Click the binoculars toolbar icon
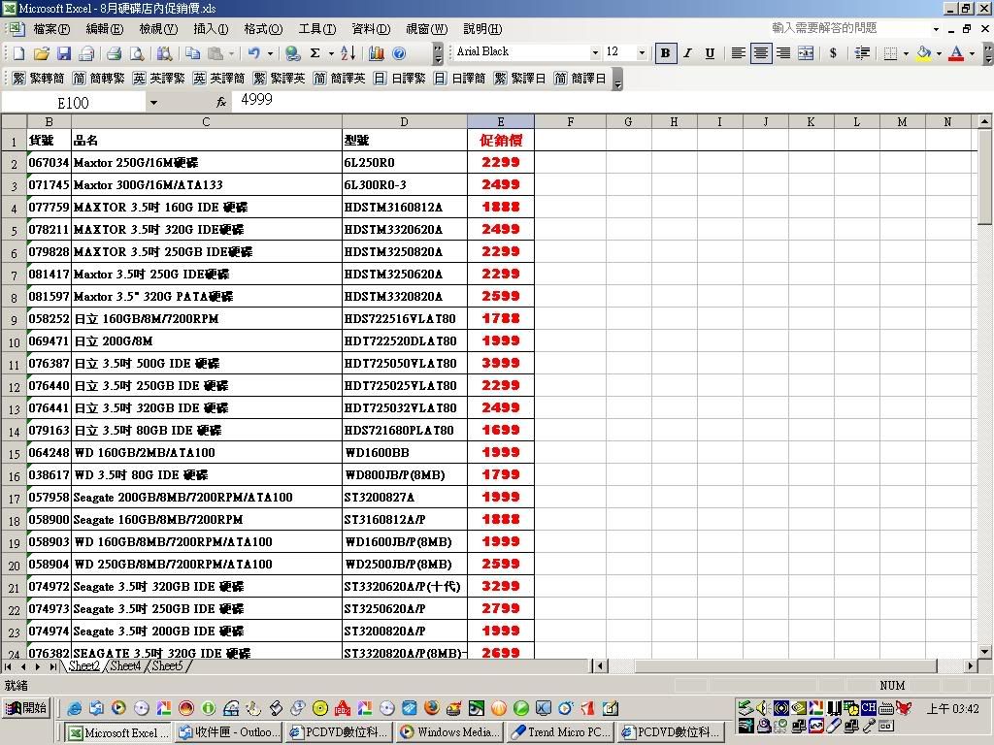Image resolution: width=994 pixels, height=745 pixels. [x=164, y=53]
